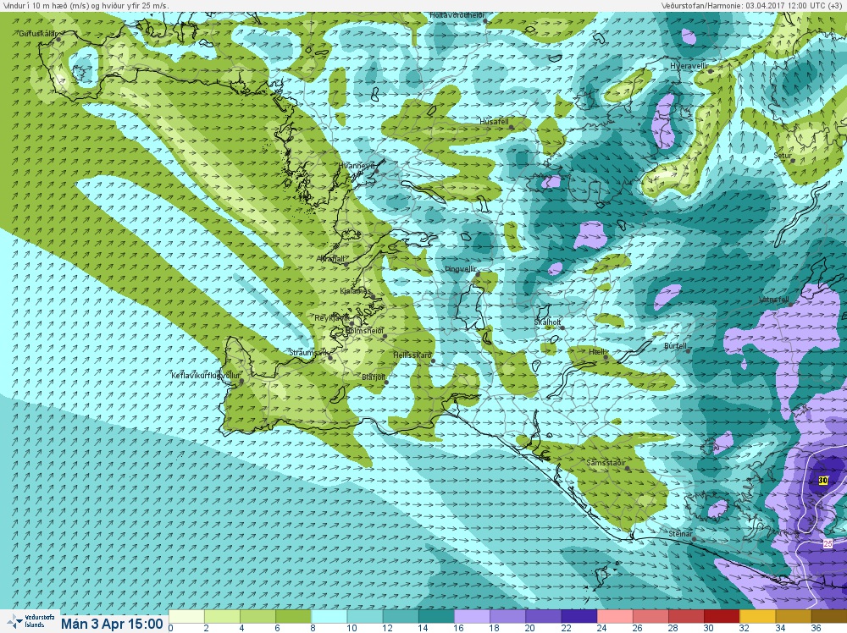Click the Veðurstofa Íslands logo

tap(30, 621)
